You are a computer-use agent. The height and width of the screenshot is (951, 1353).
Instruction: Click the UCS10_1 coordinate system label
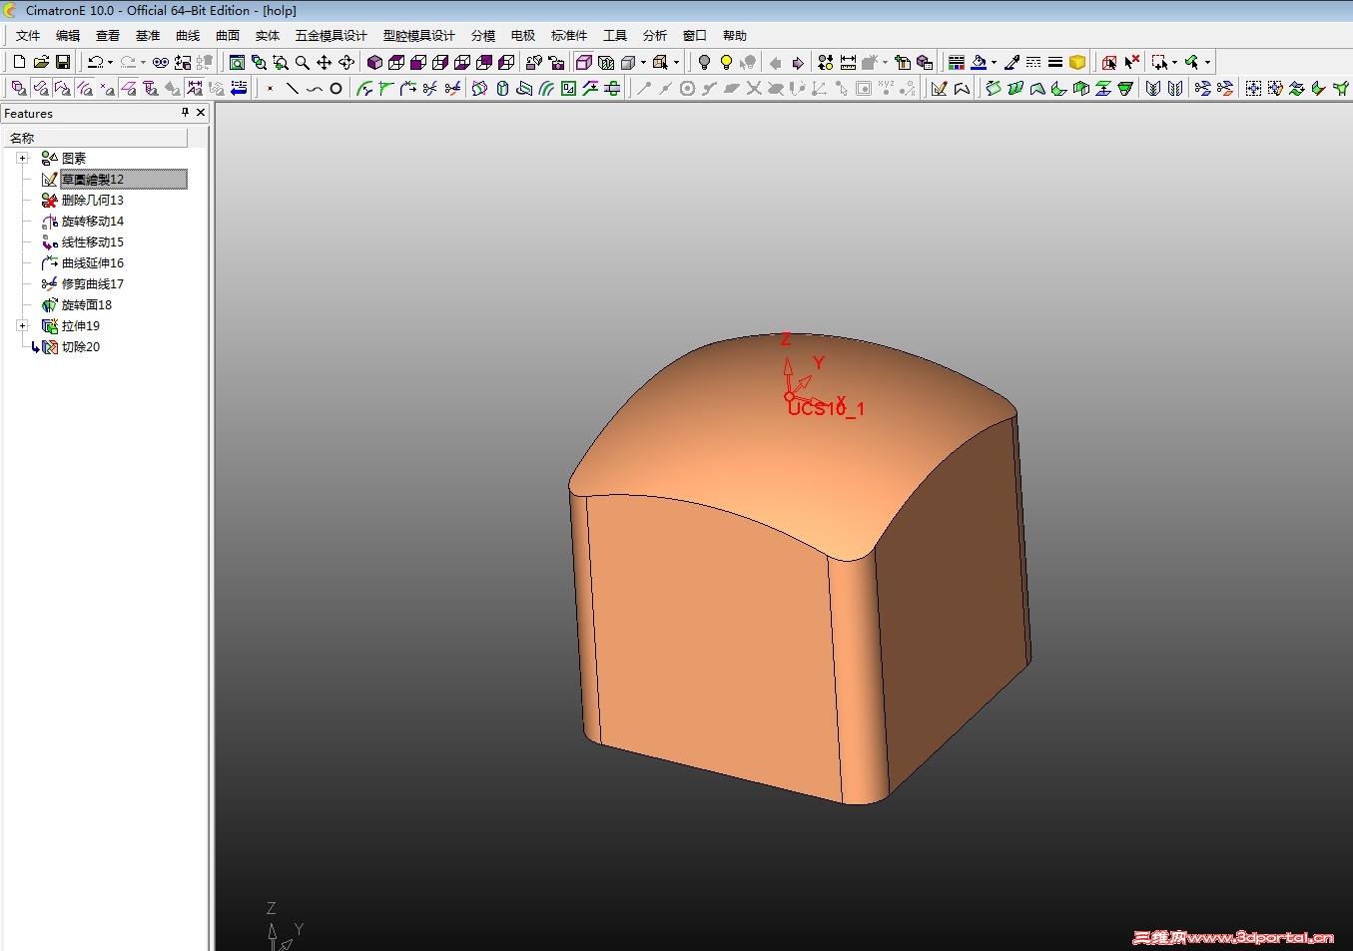pyautogui.click(x=826, y=408)
